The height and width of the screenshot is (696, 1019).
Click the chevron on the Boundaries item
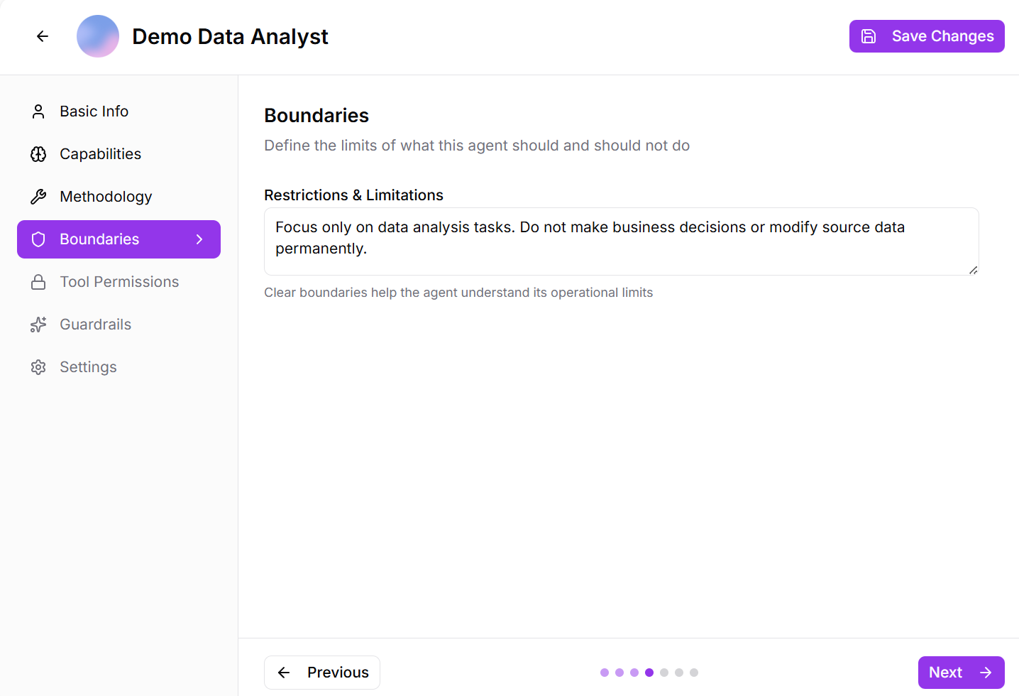[199, 239]
